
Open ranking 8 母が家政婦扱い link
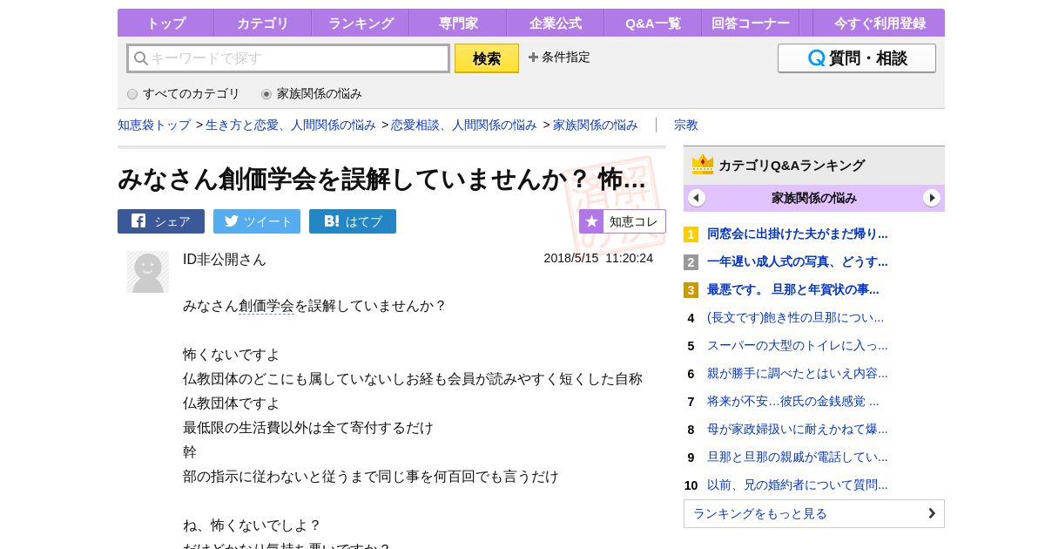(x=798, y=429)
